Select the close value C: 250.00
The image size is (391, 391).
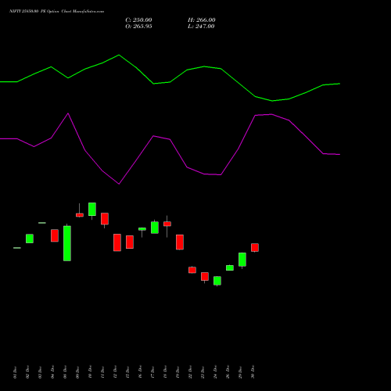(138, 20)
